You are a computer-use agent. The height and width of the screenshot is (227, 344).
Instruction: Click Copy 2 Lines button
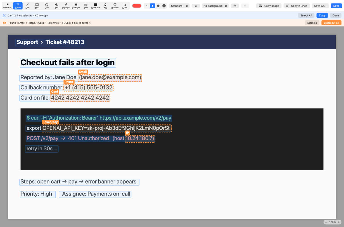[x=296, y=6]
